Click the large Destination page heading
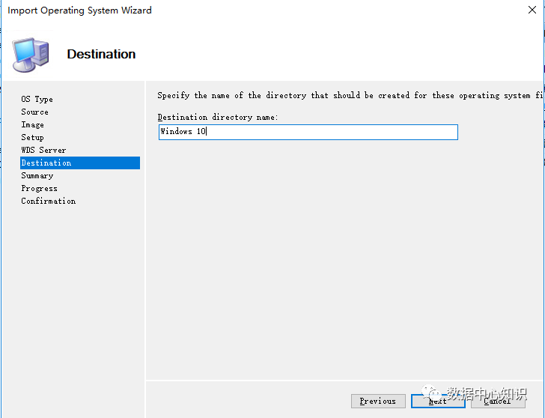This screenshot has height=418, width=545. (x=101, y=54)
